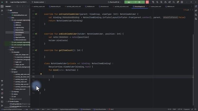Click override gutter icon for onBindViewHolder
Viewport: 198px width, 111px height.
point(36,34)
